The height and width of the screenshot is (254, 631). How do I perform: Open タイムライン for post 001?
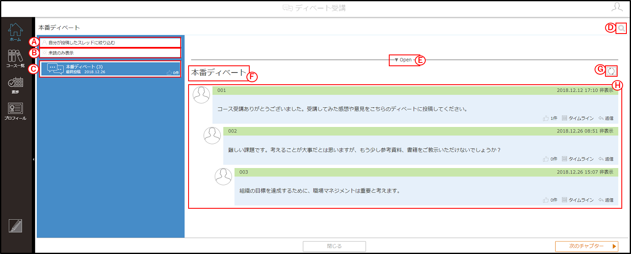[578, 118]
